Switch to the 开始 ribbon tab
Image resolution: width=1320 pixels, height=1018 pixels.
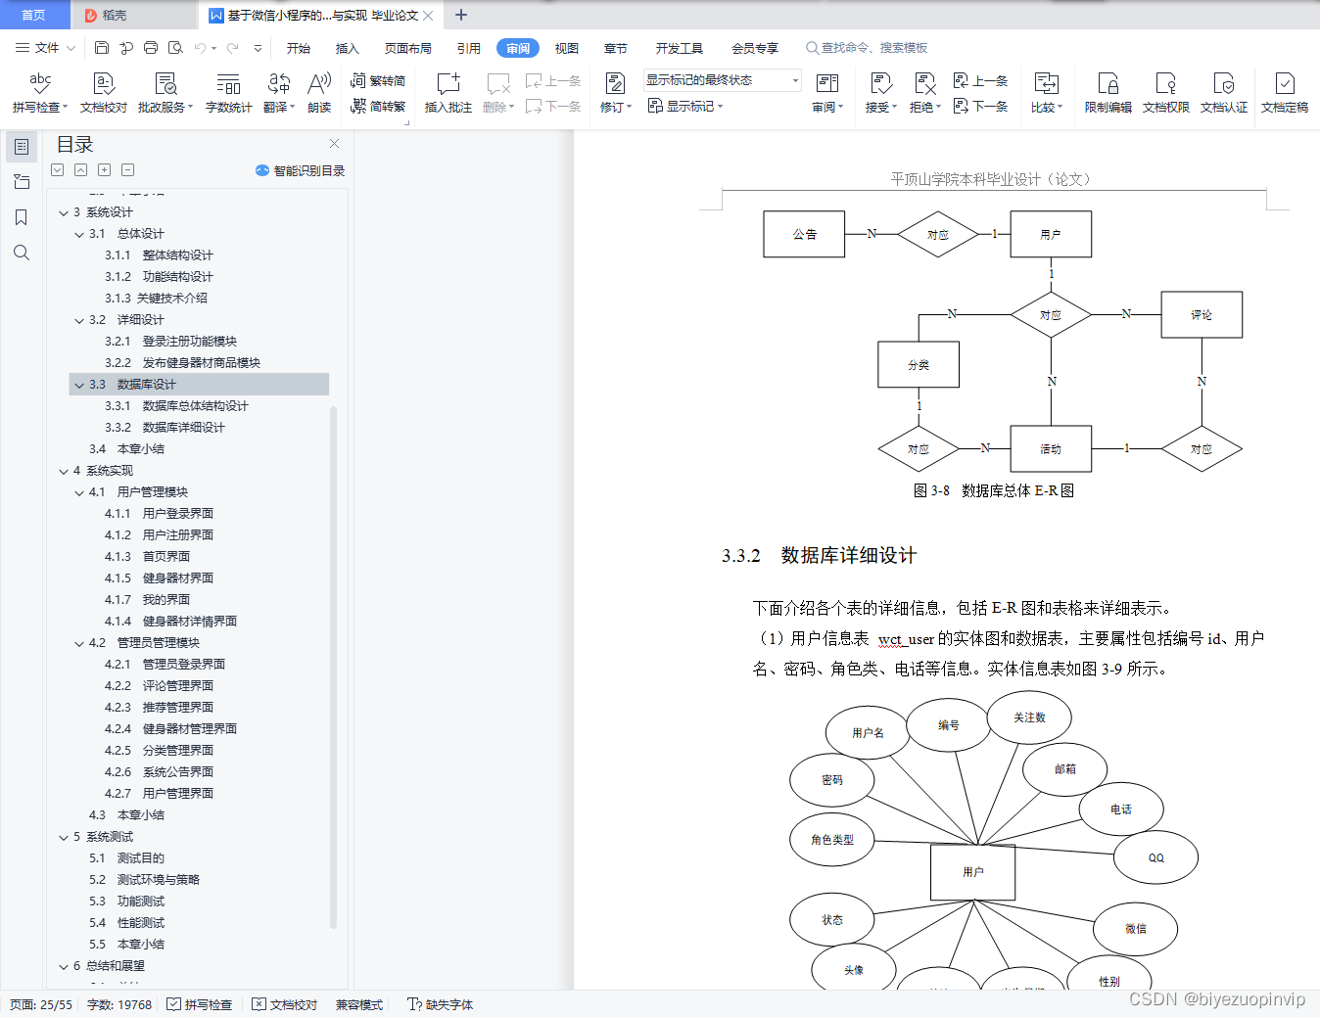[x=299, y=48]
